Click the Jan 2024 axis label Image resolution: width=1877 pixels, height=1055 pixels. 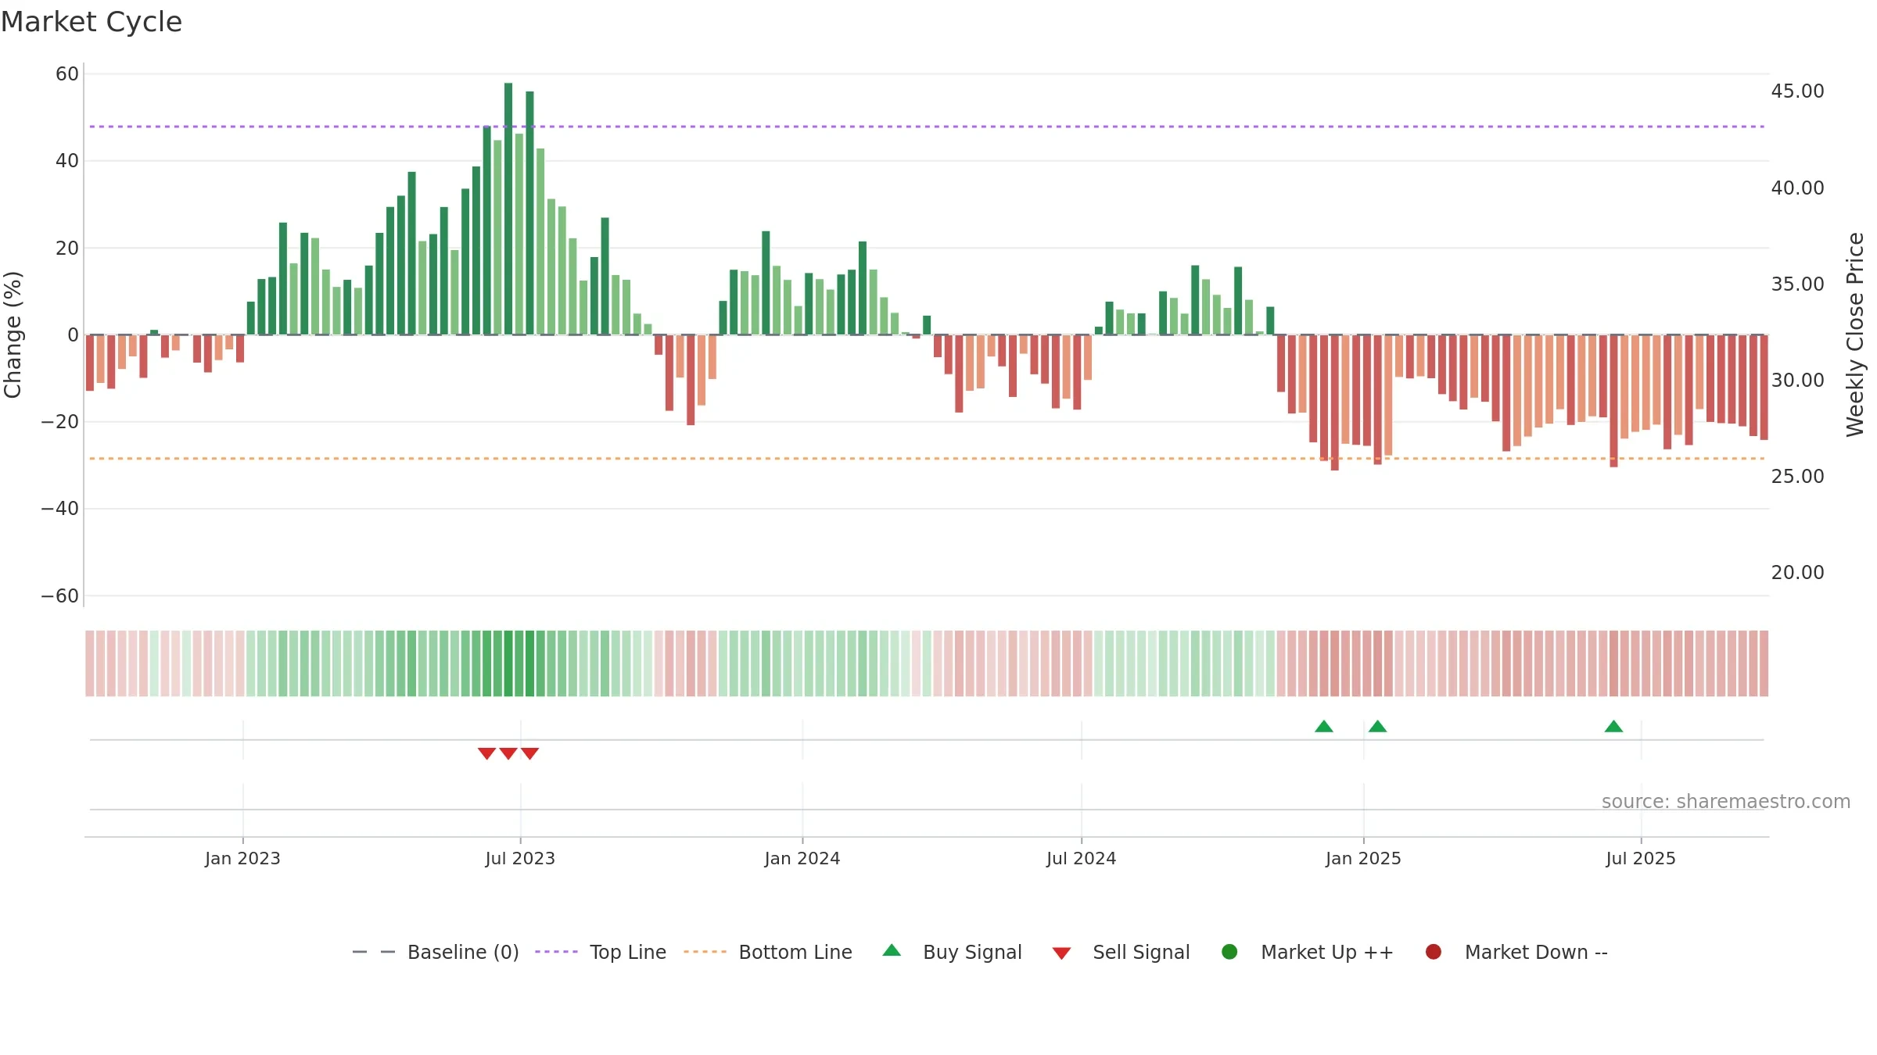pos(802,859)
